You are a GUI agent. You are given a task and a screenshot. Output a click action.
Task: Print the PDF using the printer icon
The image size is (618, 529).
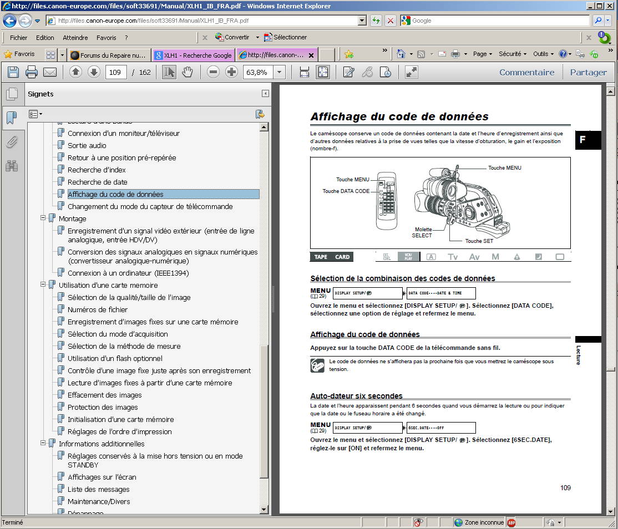[x=31, y=72]
